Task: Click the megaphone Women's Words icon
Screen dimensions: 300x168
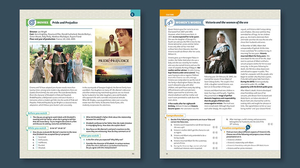Action: tap(170, 22)
